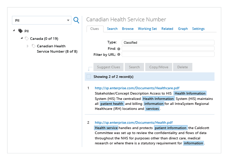Viewport: 227px width, 160px height.
Task: Switch to the Browse tab
Action: pyautogui.click(x=128, y=29)
